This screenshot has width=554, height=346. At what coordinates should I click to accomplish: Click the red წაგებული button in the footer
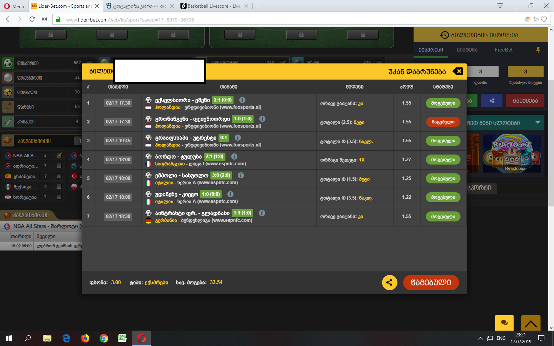[x=431, y=283]
